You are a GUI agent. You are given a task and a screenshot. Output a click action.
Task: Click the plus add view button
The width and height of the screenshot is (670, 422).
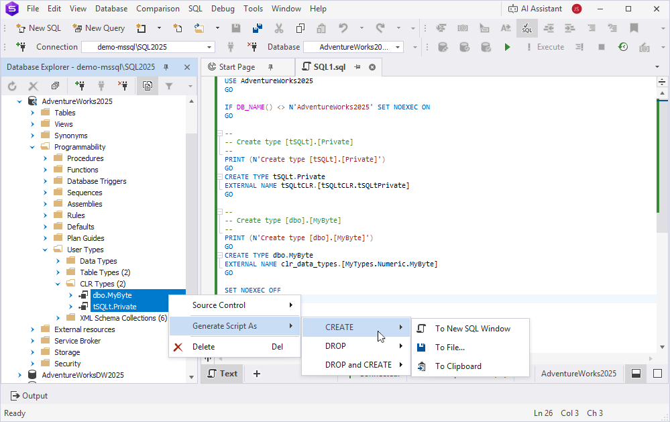257,374
